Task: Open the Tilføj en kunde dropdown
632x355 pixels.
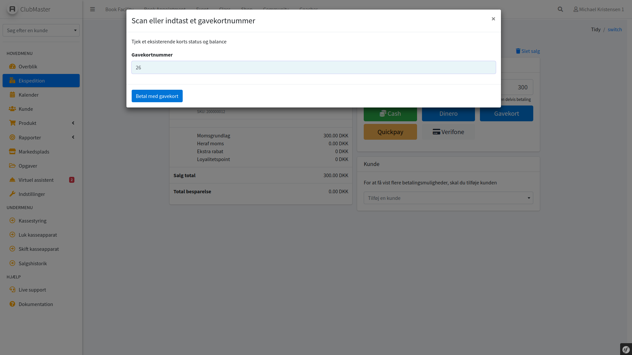Action: (x=448, y=198)
